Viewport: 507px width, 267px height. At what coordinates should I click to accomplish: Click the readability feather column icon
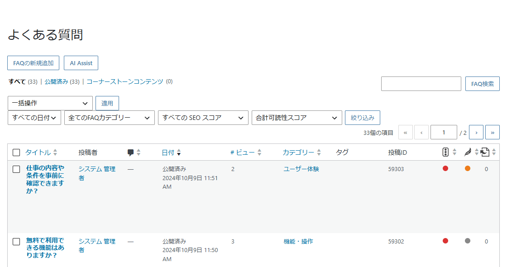[468, 152]
